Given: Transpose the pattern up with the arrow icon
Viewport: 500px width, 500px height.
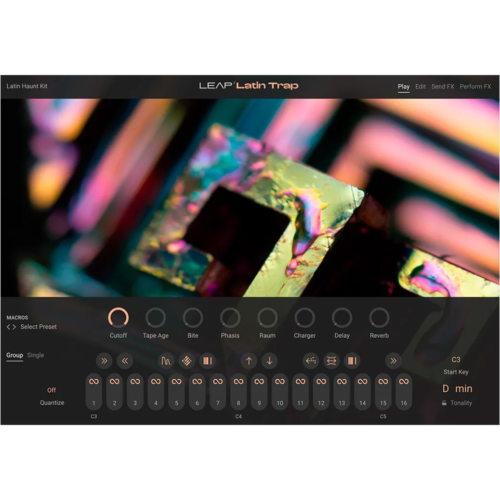Looking at the screenshot, I should pyautogui.click(x=248, y=361).
